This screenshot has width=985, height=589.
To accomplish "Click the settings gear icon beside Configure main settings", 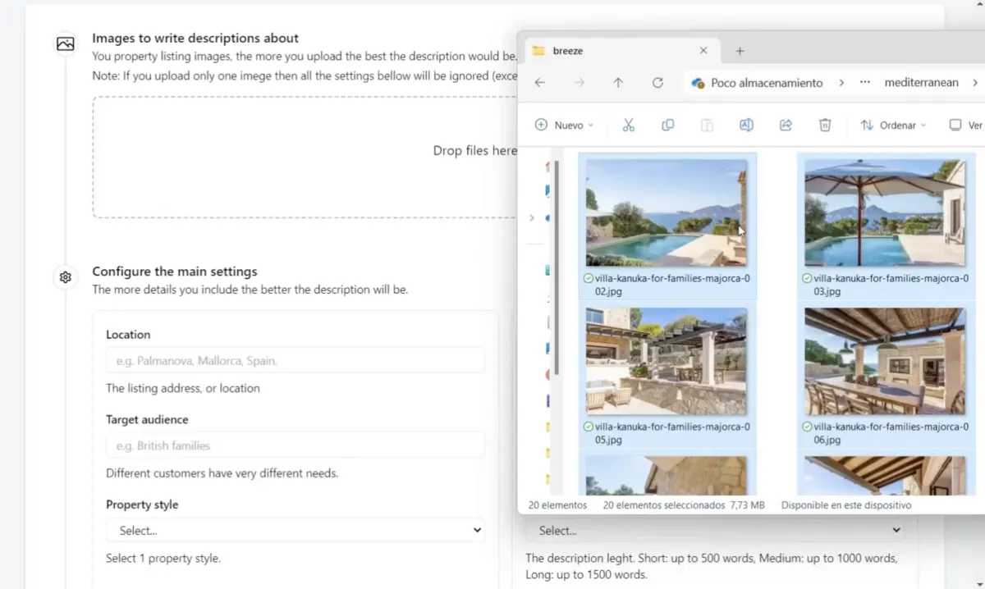I will pyautogui.click(x=66, y=277).
